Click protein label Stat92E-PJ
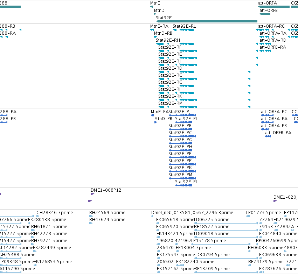The height and width of the screenshot is (274, 298). coord(180,112)
